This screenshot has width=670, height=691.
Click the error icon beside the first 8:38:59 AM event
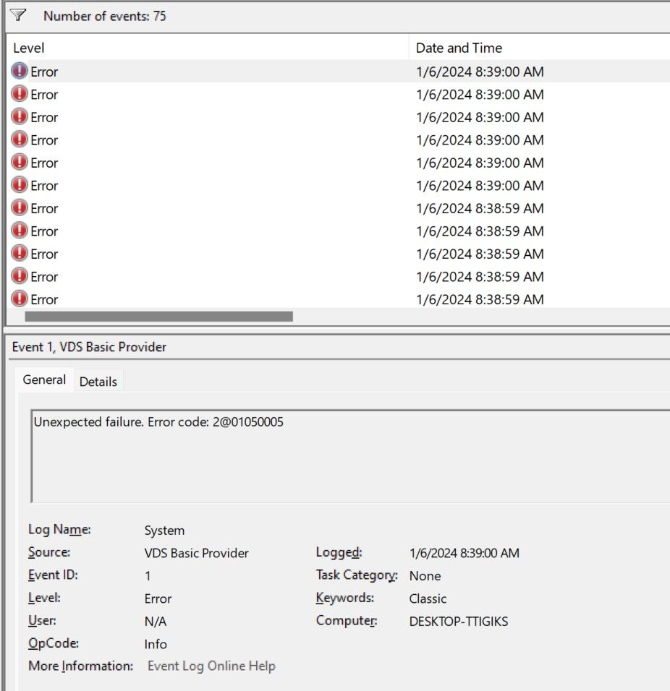click(18, 208)
